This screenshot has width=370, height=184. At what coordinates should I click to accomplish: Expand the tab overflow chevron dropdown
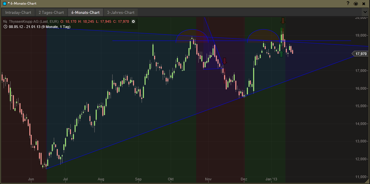364,12
